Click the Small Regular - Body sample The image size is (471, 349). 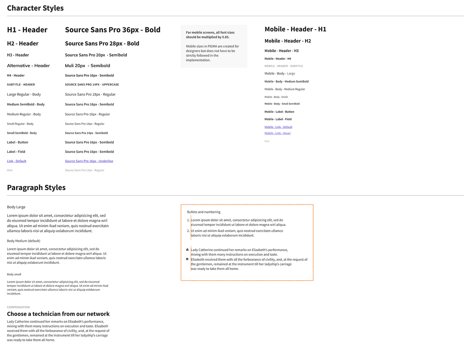pos(20,124)
